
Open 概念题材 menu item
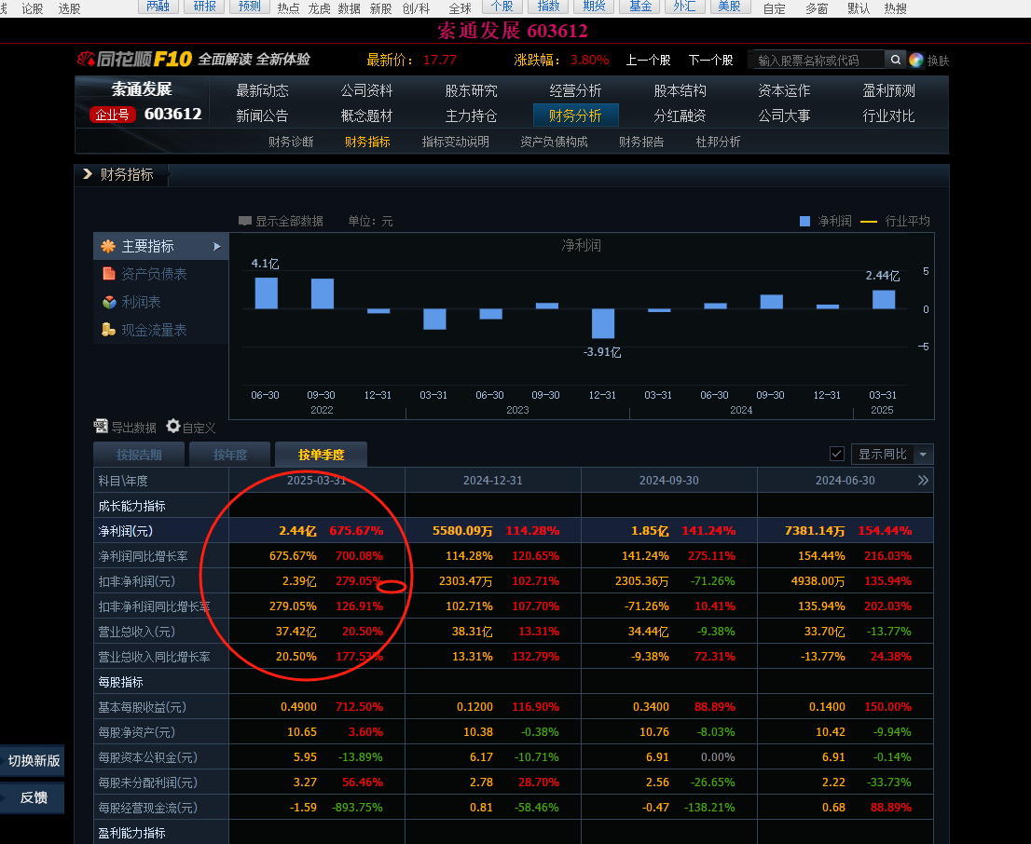pyautogui.click(x=367, y=116)
